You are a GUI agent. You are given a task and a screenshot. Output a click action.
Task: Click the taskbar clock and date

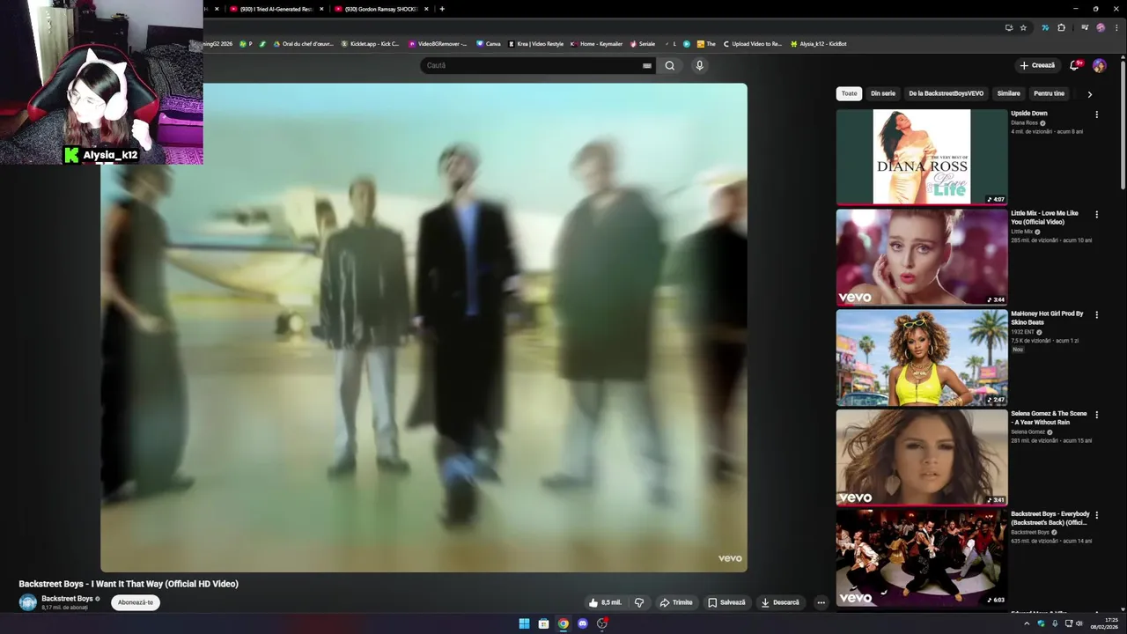tap(1104, 623)
